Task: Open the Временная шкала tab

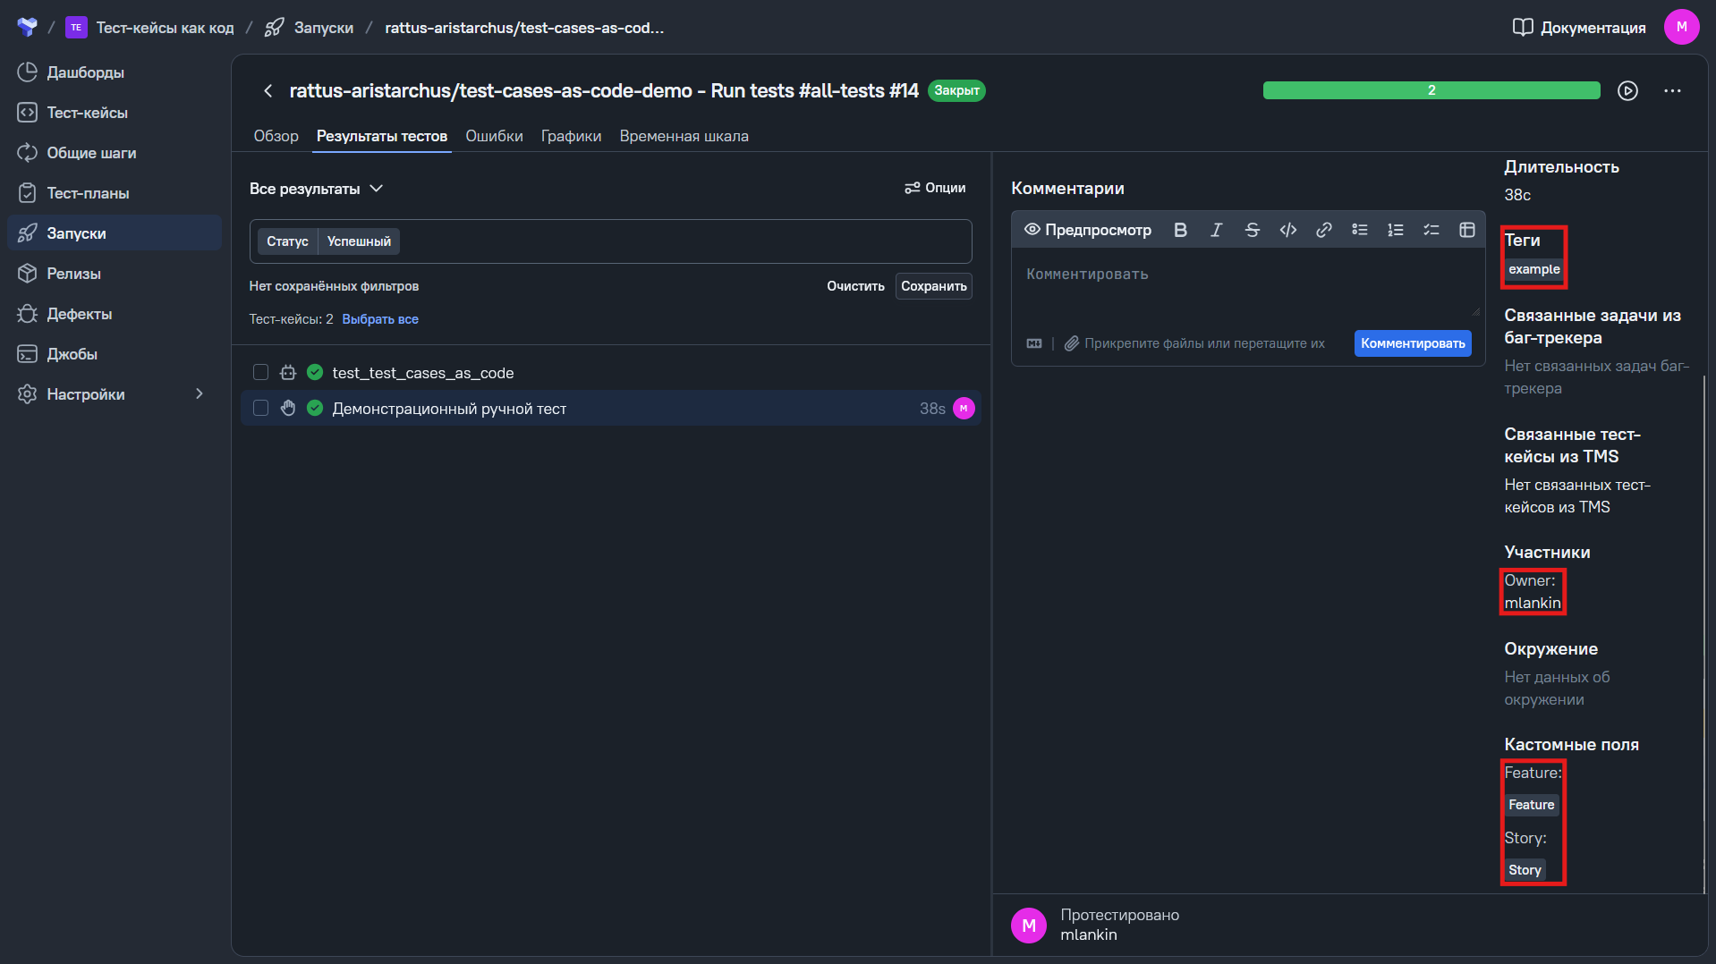Action: pyautogui.click(x=684, y=136)
